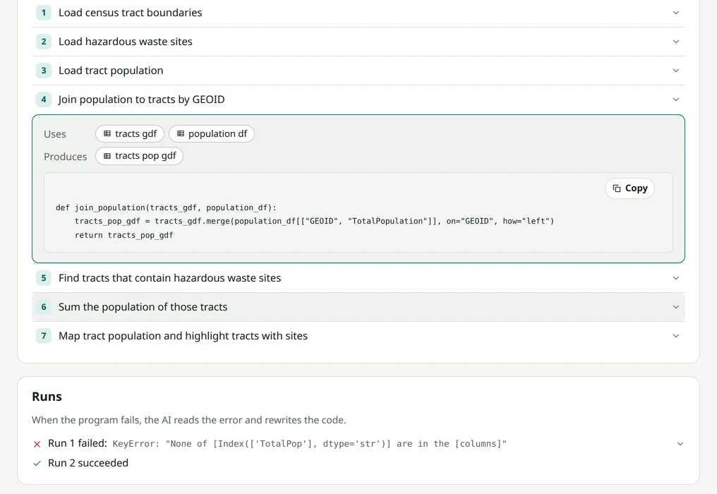
Task: Expand step 3 Load tract population chevron
Action: [676, 71]
